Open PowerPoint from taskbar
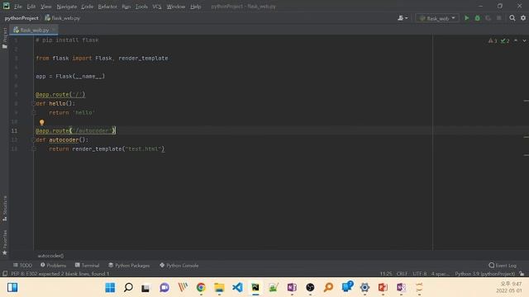Screen dimensions: 529x297 point(383,288)
